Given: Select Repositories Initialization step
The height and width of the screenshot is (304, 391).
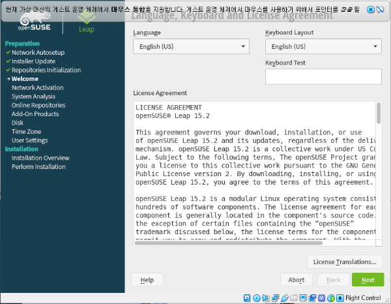Looking at the screenshot, I should click(x=46, y=70).
